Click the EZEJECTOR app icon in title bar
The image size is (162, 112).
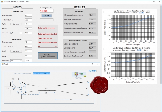click(x=2, y=2)
